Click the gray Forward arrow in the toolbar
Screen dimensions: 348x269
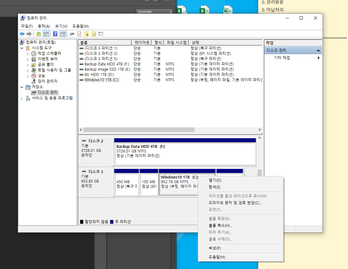pos(29,34)
